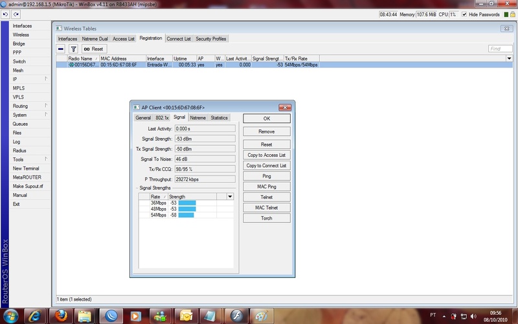Screen dimensions: 518x324
Task: Click the 36Mbps signal strength bar
Action: click(x=187, y=203)
